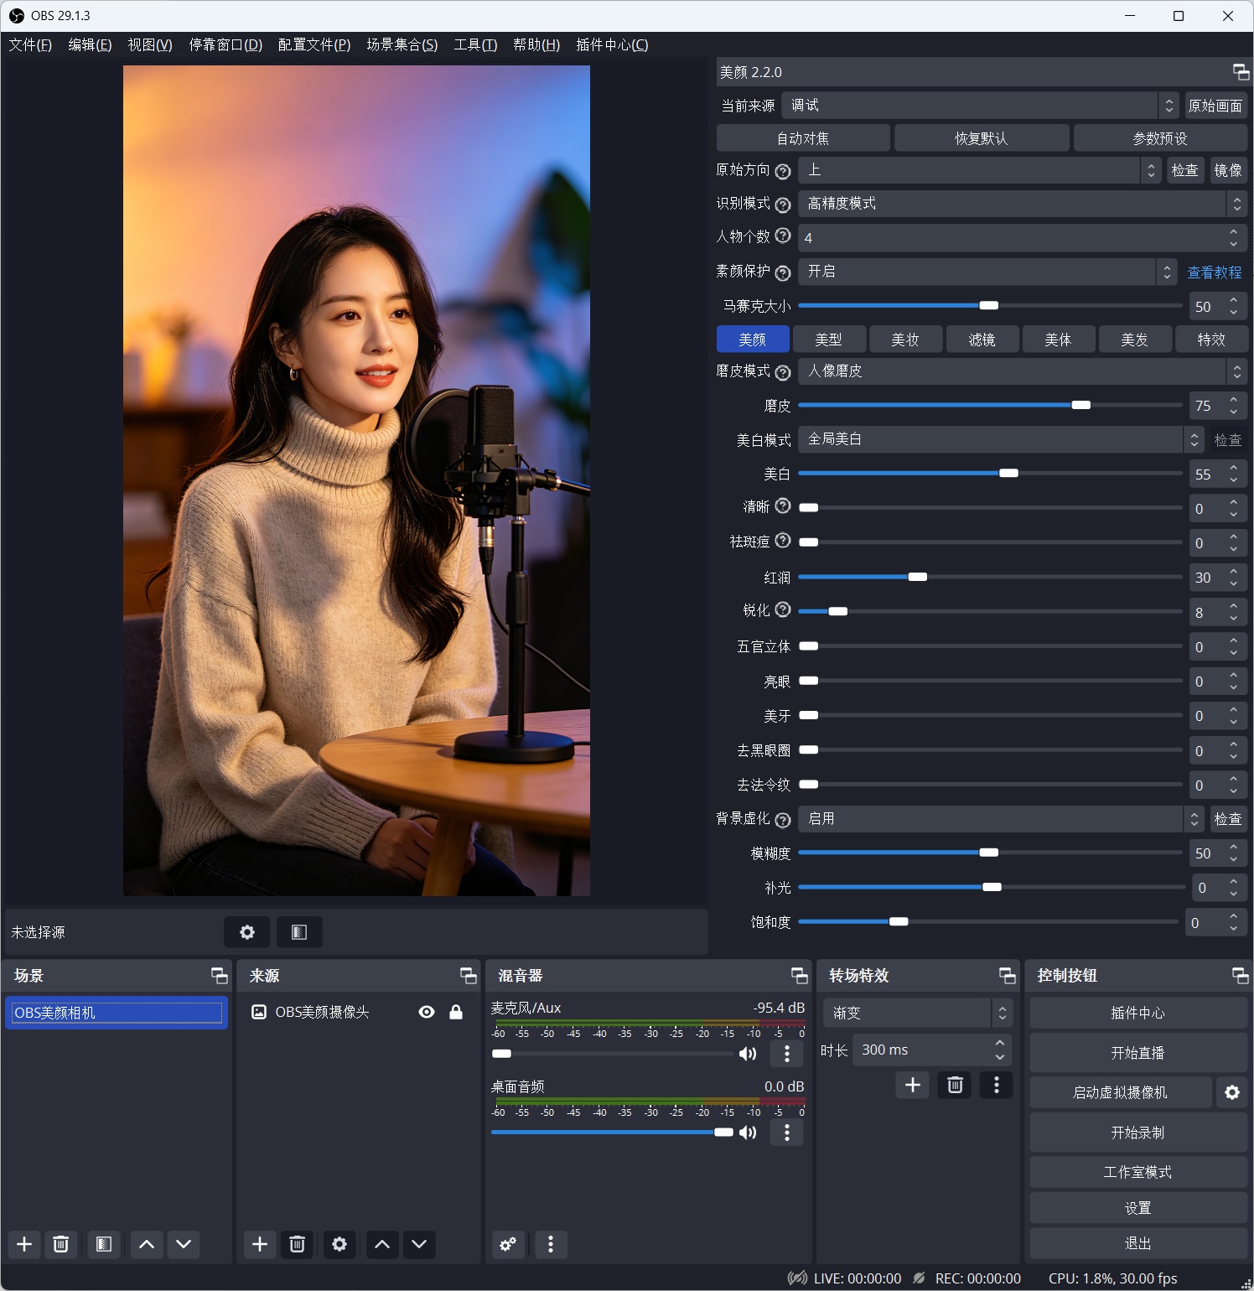Image resolution: width=1254 pixels, height=1291 pixels.
Task: Switch to the 美妆 tab
Action: [x=905, y=339]
